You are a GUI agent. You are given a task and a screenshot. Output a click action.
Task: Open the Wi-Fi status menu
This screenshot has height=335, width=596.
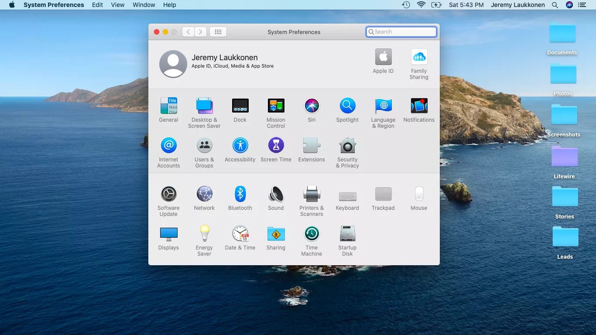[x=421, y=5]
